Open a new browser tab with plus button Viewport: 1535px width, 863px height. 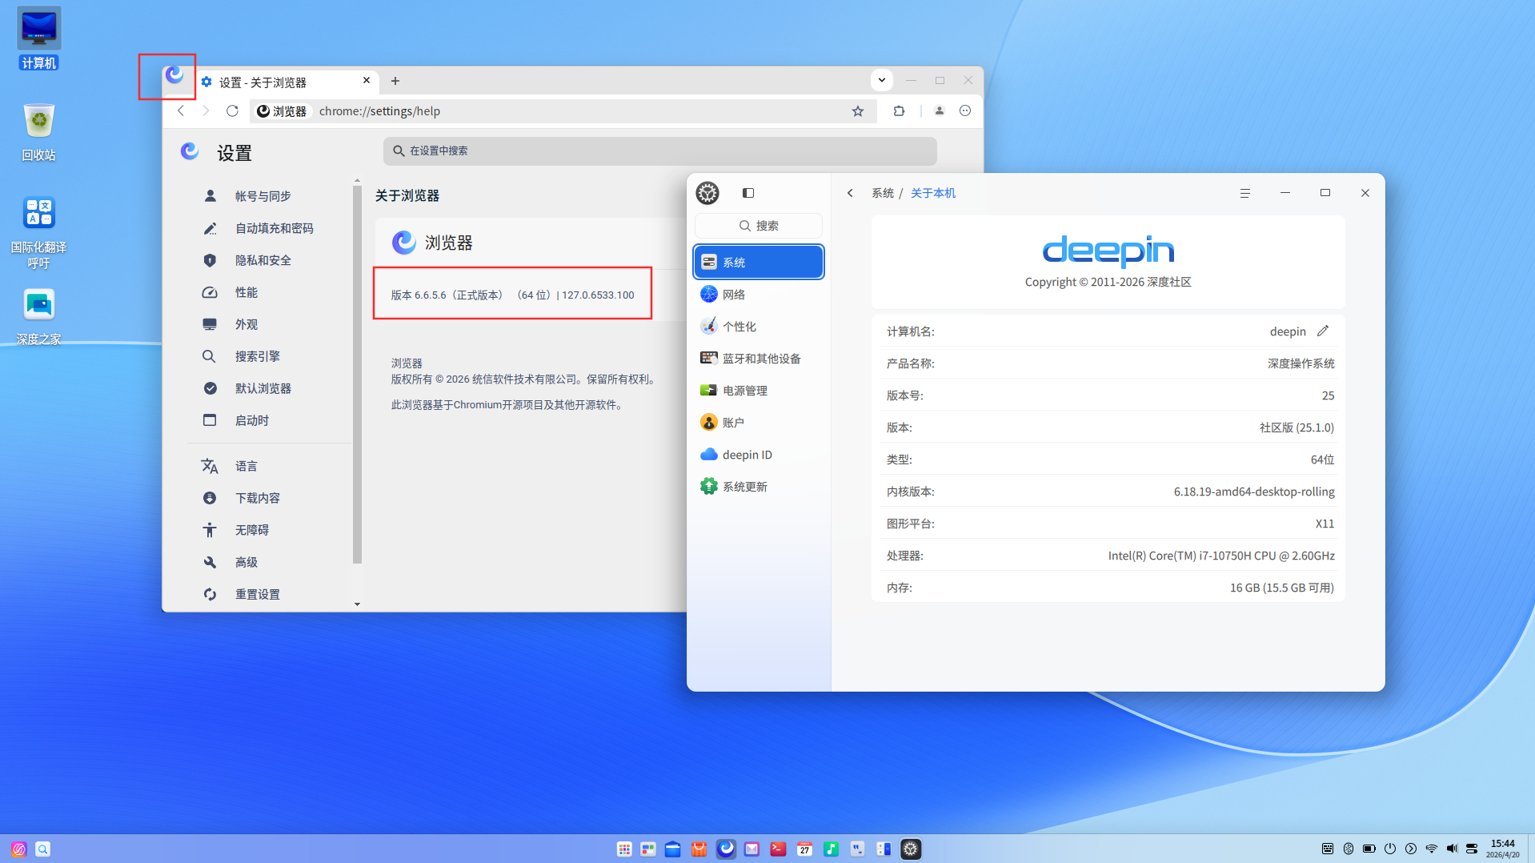tap(395, 81)
